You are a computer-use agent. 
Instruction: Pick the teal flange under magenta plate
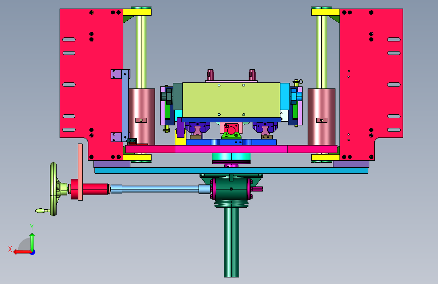231,157
